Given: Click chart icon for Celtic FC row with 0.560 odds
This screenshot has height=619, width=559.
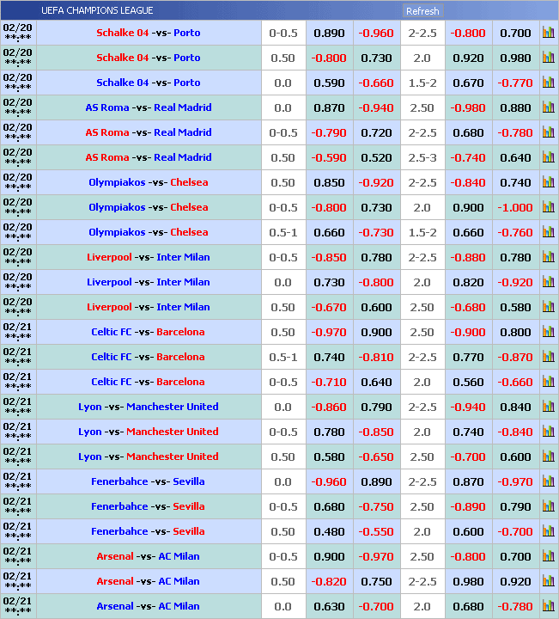Looking at the screenshot, I should click(x=548, y=383).
